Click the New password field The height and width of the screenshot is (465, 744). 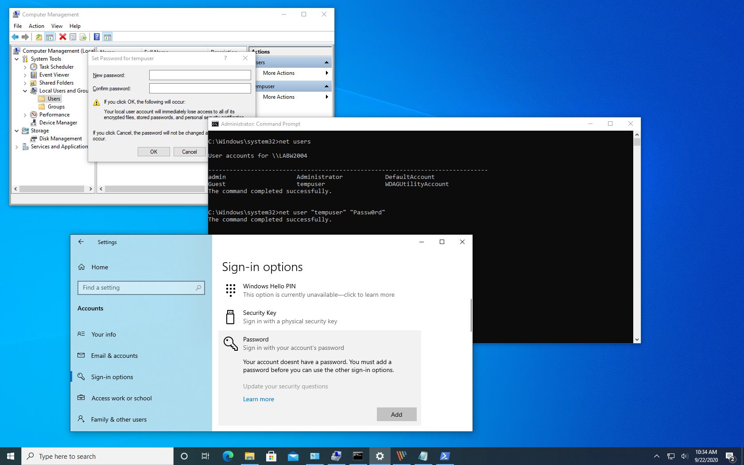coord(200,75)
